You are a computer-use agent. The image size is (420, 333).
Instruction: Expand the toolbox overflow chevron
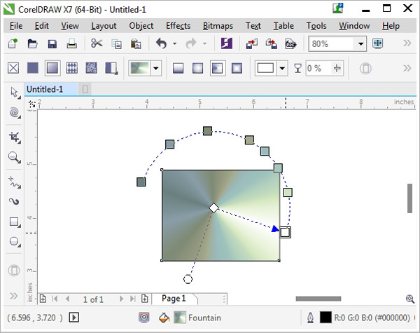click(14, 296)
